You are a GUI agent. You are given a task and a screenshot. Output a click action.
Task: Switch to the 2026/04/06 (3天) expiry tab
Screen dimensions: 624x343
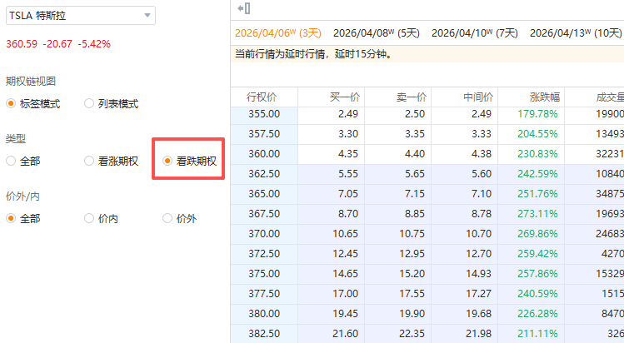[277, 33]
